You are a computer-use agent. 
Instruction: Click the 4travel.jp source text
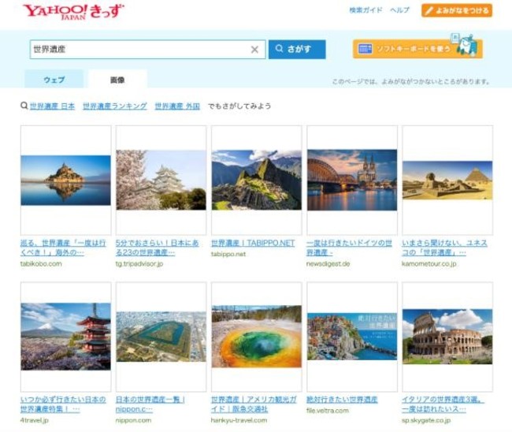point(35,420)
